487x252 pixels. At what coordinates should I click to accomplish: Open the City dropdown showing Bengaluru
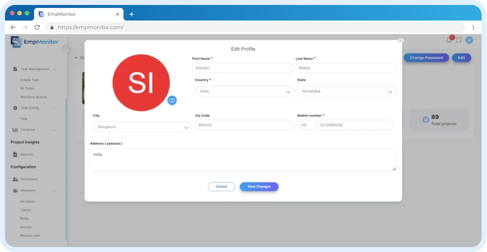click(142, 127)
